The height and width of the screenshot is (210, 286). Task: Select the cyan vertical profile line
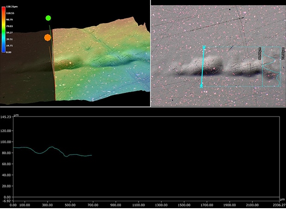pyautogui.click(x=203, y=67)
